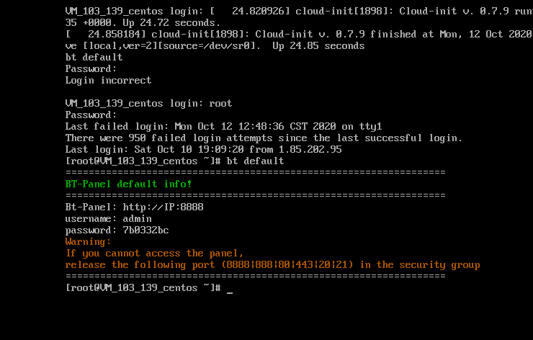Click the green BT-Panel default info heading
Image resolution: width=533 pixels, height=340 pixels.
[x=128, y=184]
